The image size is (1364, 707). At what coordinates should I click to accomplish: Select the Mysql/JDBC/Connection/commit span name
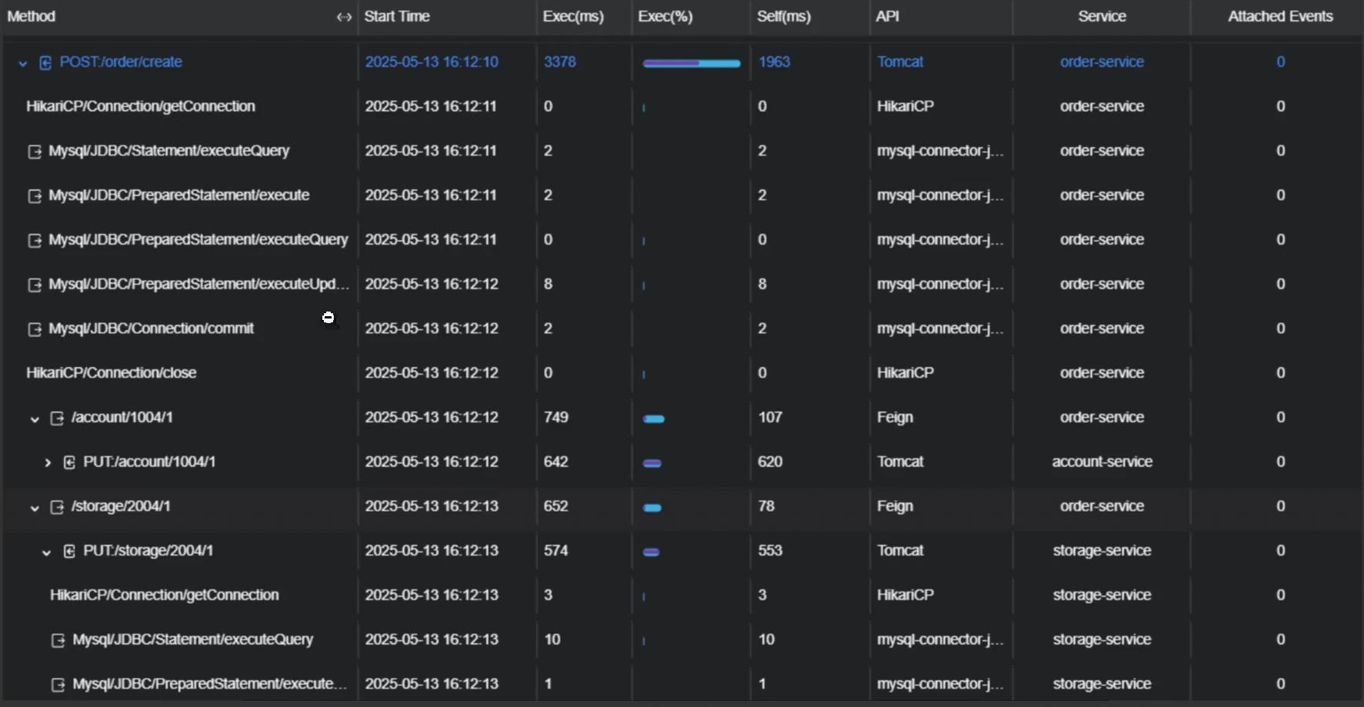(x=151, y=328)
